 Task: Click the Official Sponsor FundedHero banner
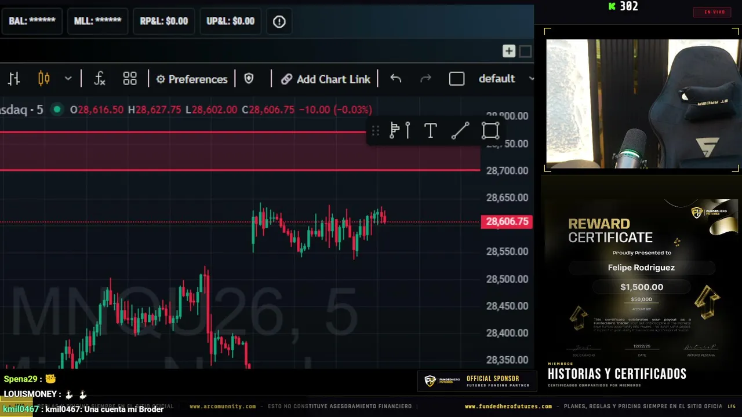(x=477, y=381)
